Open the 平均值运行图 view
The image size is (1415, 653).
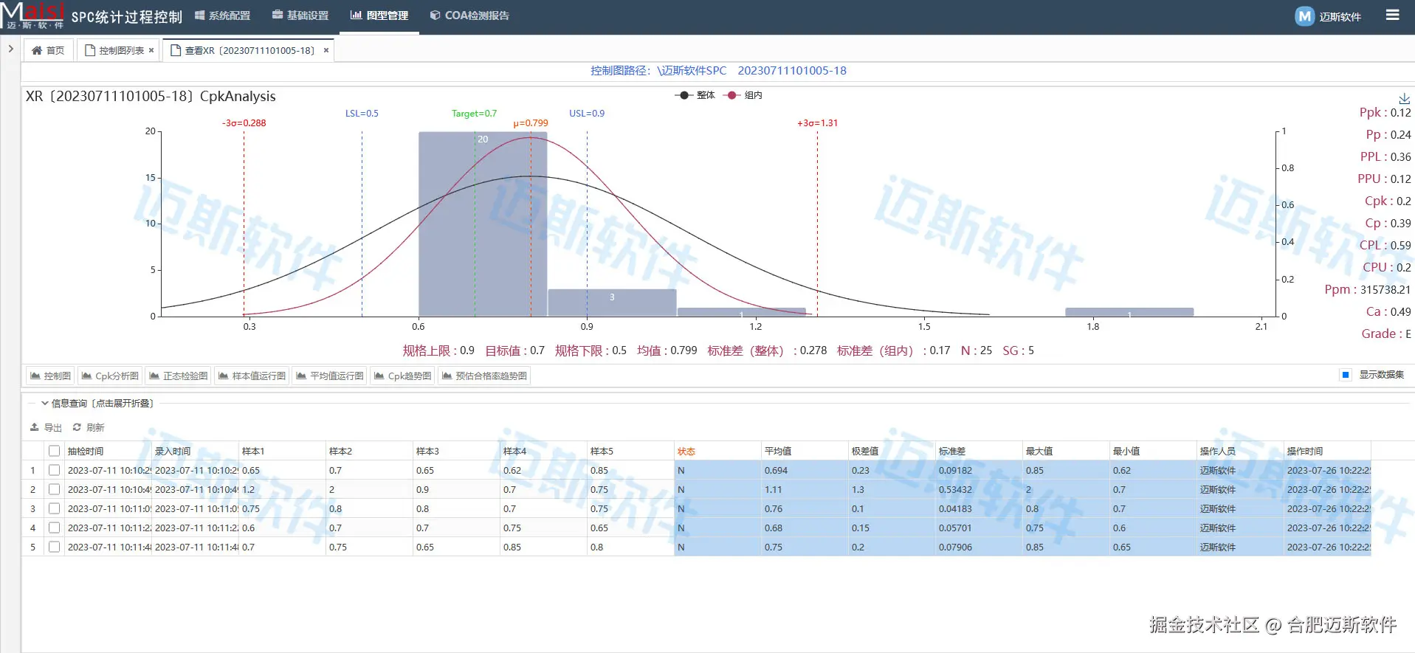329,376
